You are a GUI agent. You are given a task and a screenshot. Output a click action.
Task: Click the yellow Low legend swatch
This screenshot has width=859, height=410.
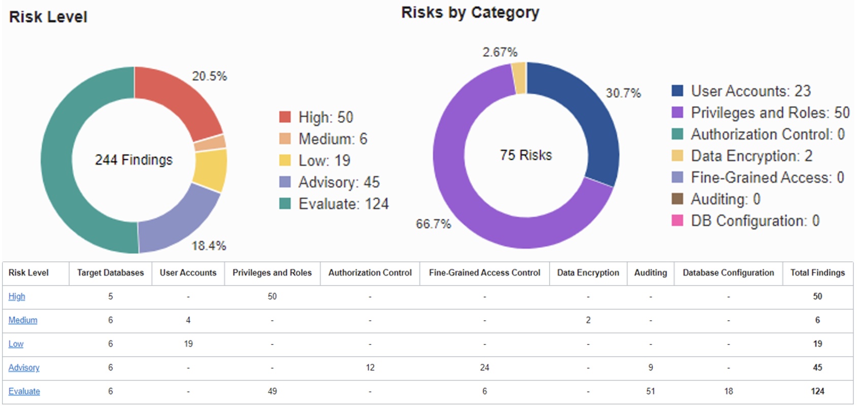click(285, 160)
